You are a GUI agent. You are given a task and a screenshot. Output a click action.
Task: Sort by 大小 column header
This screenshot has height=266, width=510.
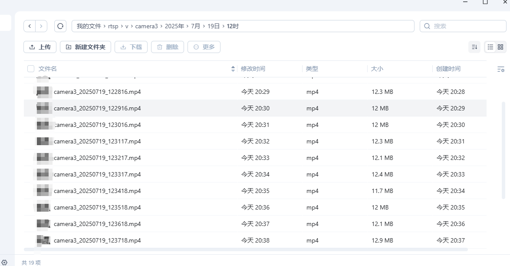(x=377, y=69)
